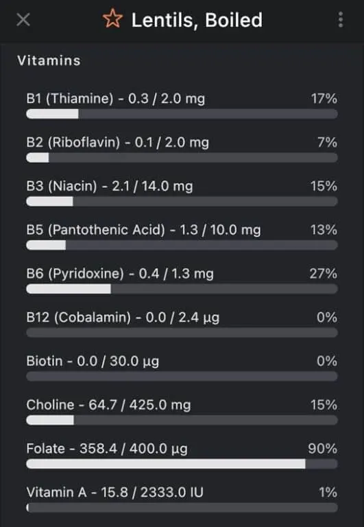Tap the Folate 90% progress bar

click(x=182, y=463)
